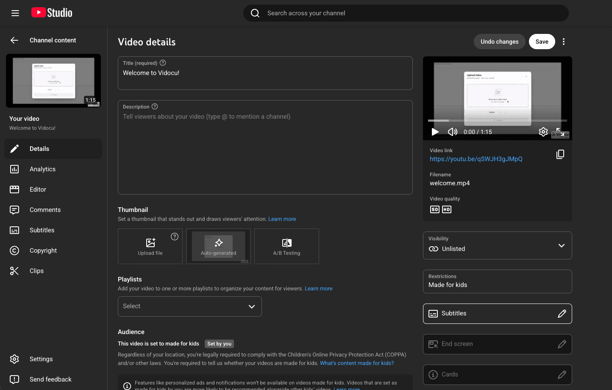Edit Subtitles using the pencil icon
Screen dimensions: 612x390
pos(562,314)
